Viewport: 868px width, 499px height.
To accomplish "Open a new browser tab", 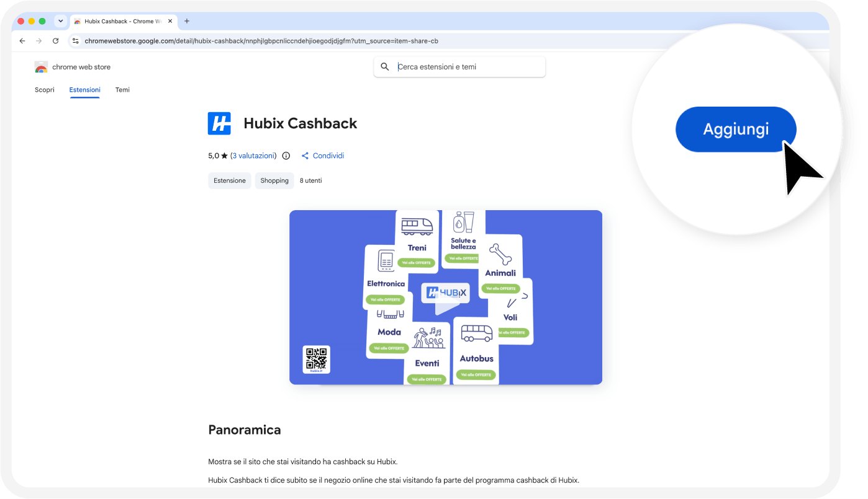I will pos(187,21).
